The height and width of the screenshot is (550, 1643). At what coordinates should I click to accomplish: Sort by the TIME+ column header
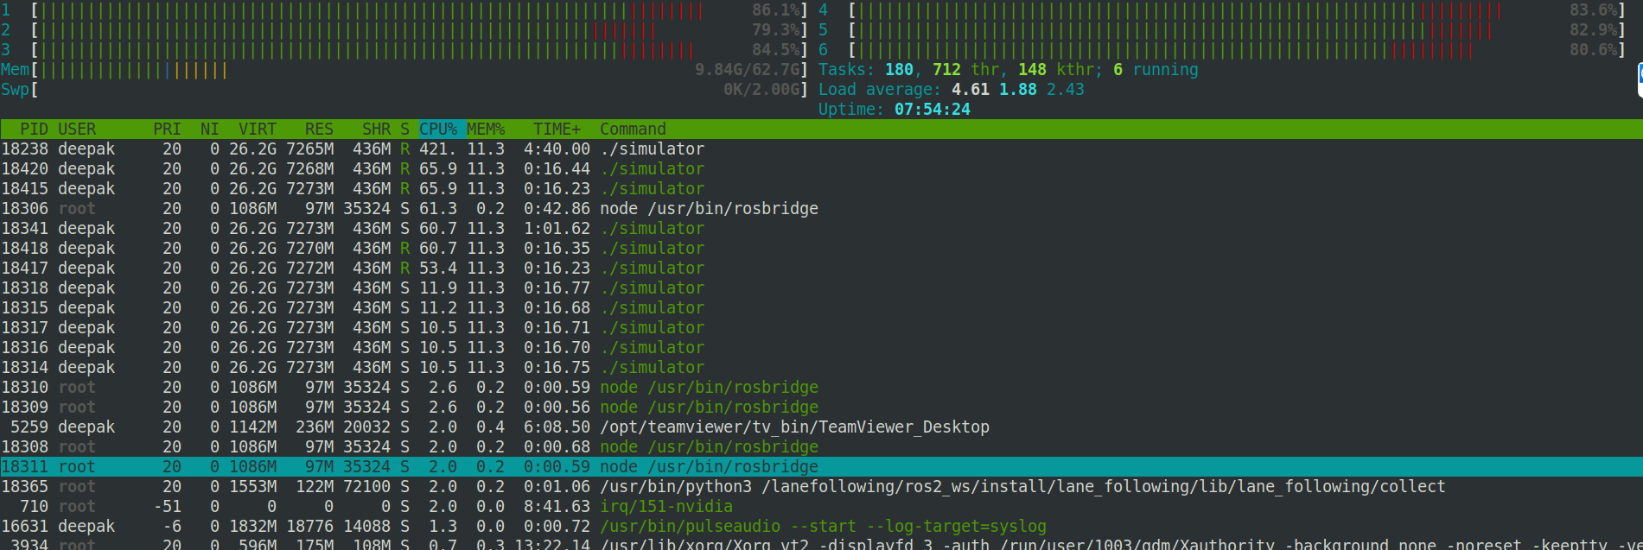[x=557, y=130]
